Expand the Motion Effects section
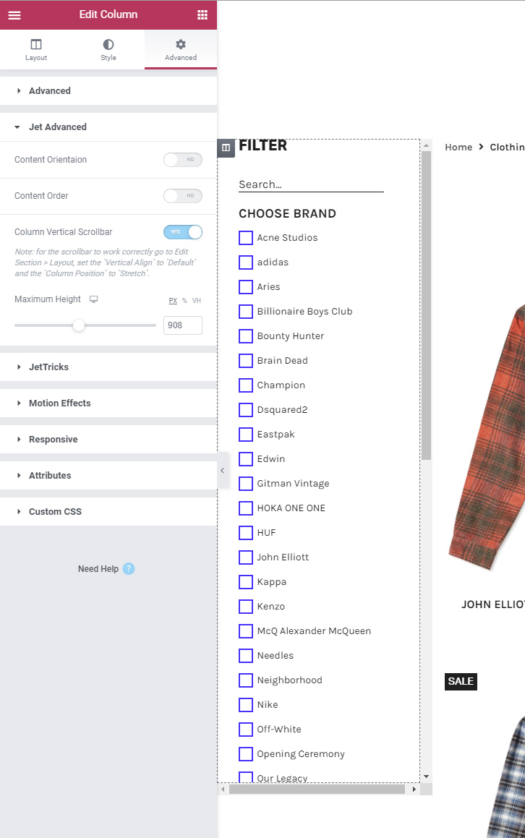525x838 pixels. [59, 403]
